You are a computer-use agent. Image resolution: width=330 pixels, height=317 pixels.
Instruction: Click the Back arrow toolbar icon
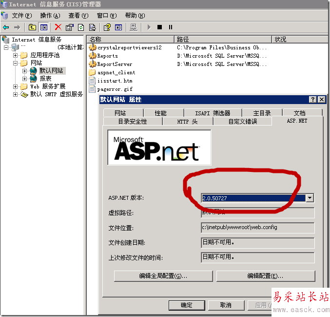[x=6, y=27]
